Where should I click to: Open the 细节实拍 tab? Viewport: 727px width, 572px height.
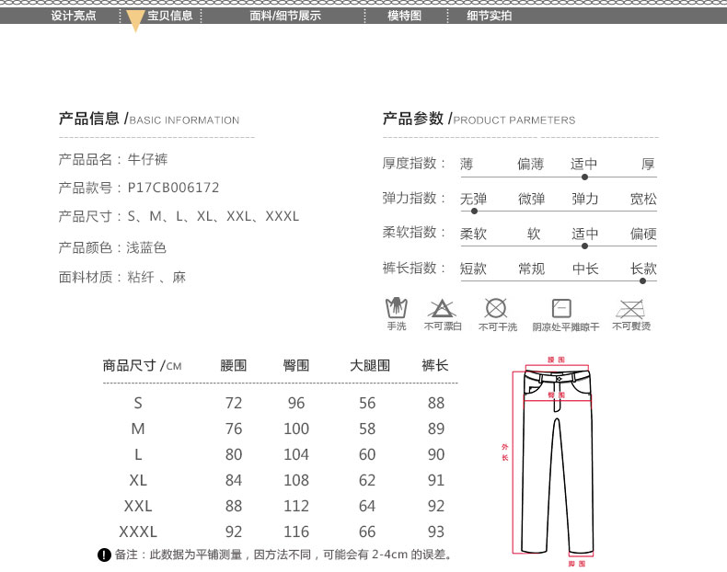coord(490,16)
